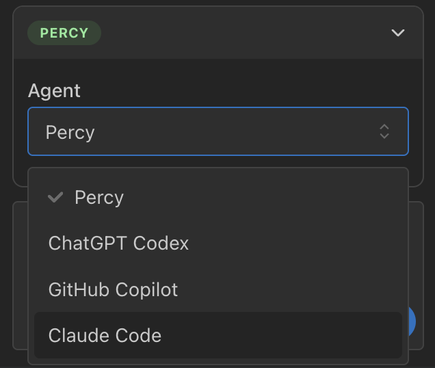Click the word Codex in the list
The image size is (435, 368).
[163, 243]
